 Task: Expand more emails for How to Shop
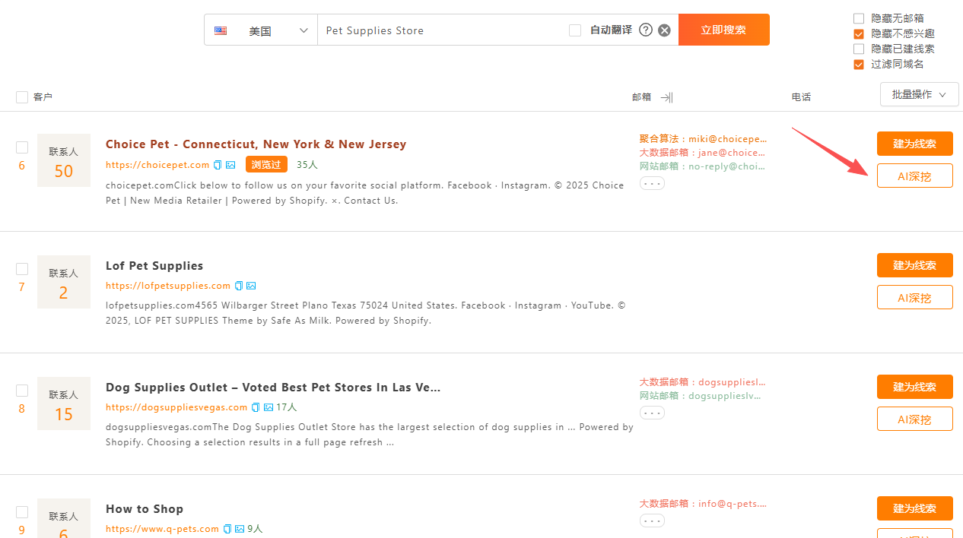point(652,521)
